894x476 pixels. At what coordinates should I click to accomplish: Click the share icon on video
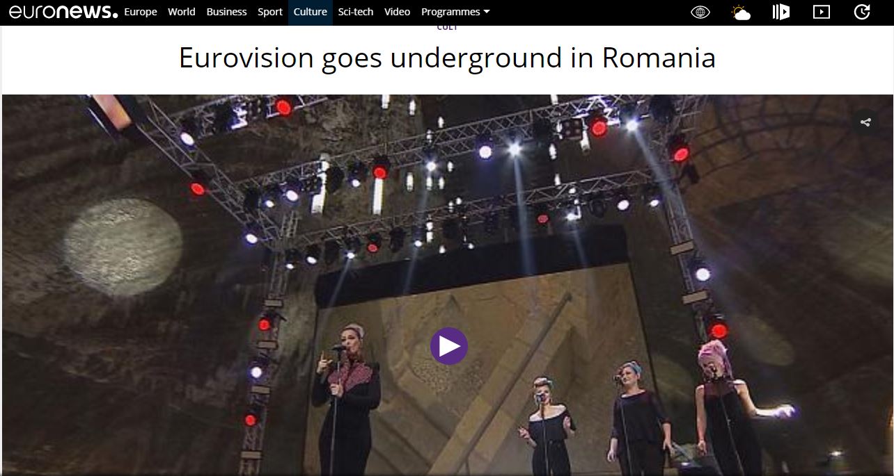coord(865,122)
